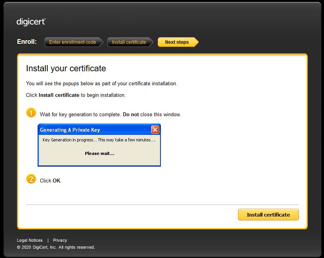
Task: Go to the 'Next steps' step
Action: [x=177, y=42]
